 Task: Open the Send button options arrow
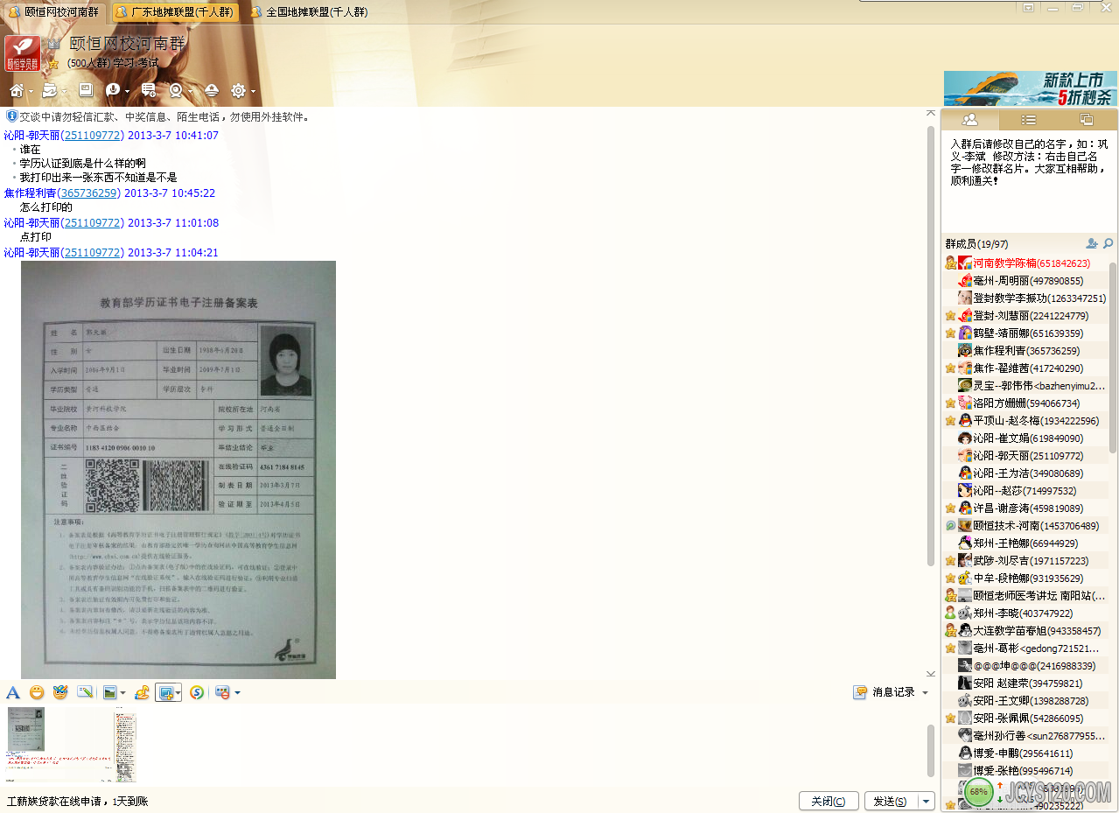(x=927, y=802)
